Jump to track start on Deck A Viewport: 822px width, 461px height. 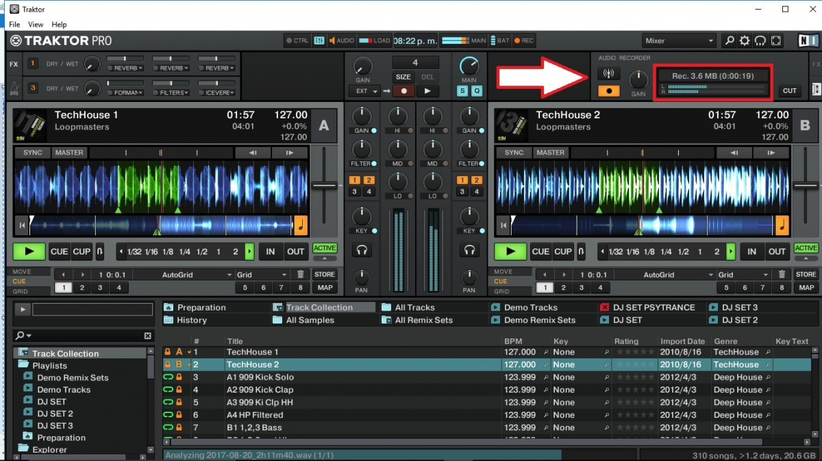coord(23,224)
